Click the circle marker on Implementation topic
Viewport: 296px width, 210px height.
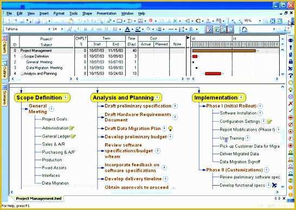click(241, 97)
